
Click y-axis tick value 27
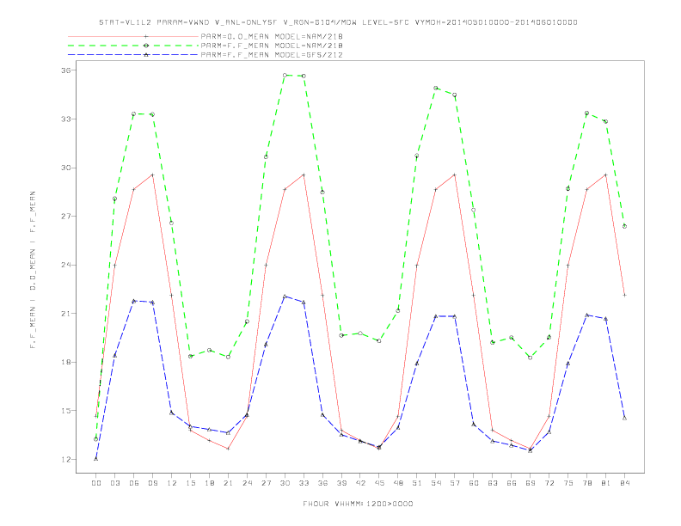tap(65, 216)
